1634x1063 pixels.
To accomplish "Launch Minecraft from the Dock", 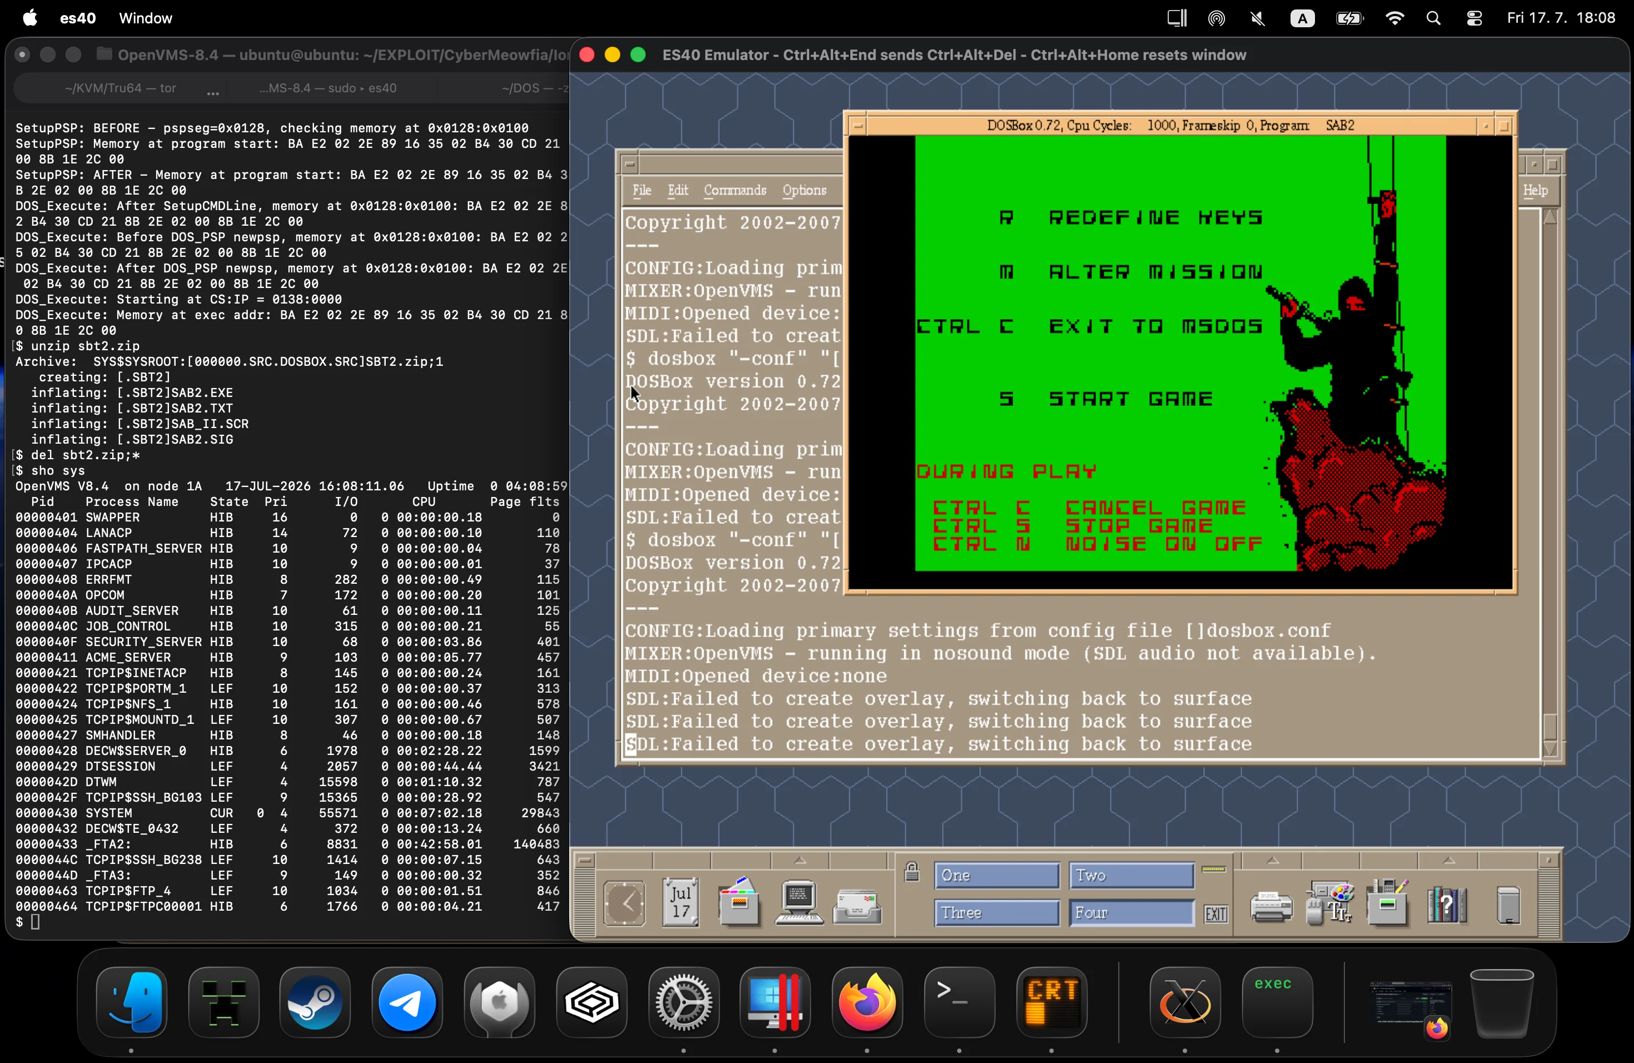I will 224,1002.
